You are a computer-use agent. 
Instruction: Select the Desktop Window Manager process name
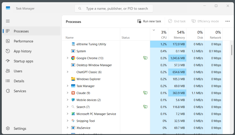pyautogui.click(x=94, y=65)
